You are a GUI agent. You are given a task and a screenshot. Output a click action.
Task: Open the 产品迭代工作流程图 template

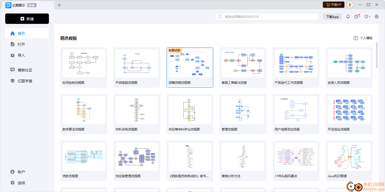(296, 67)
